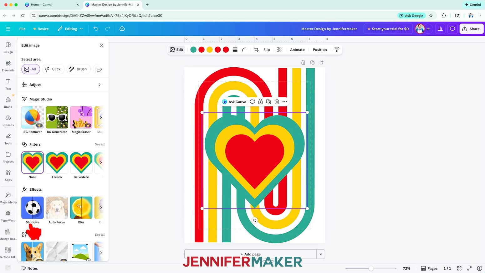Screen dimensions: 485x273
Task: Select the Brush area option
Action: (79, 69)
